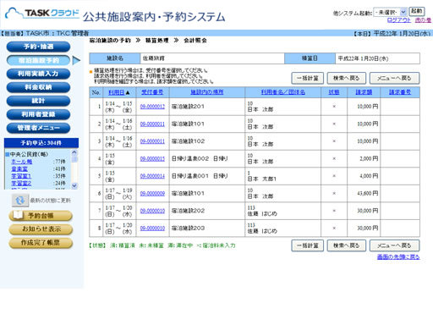Select the 宿泊施設予約 menu item

click(38, 60)
